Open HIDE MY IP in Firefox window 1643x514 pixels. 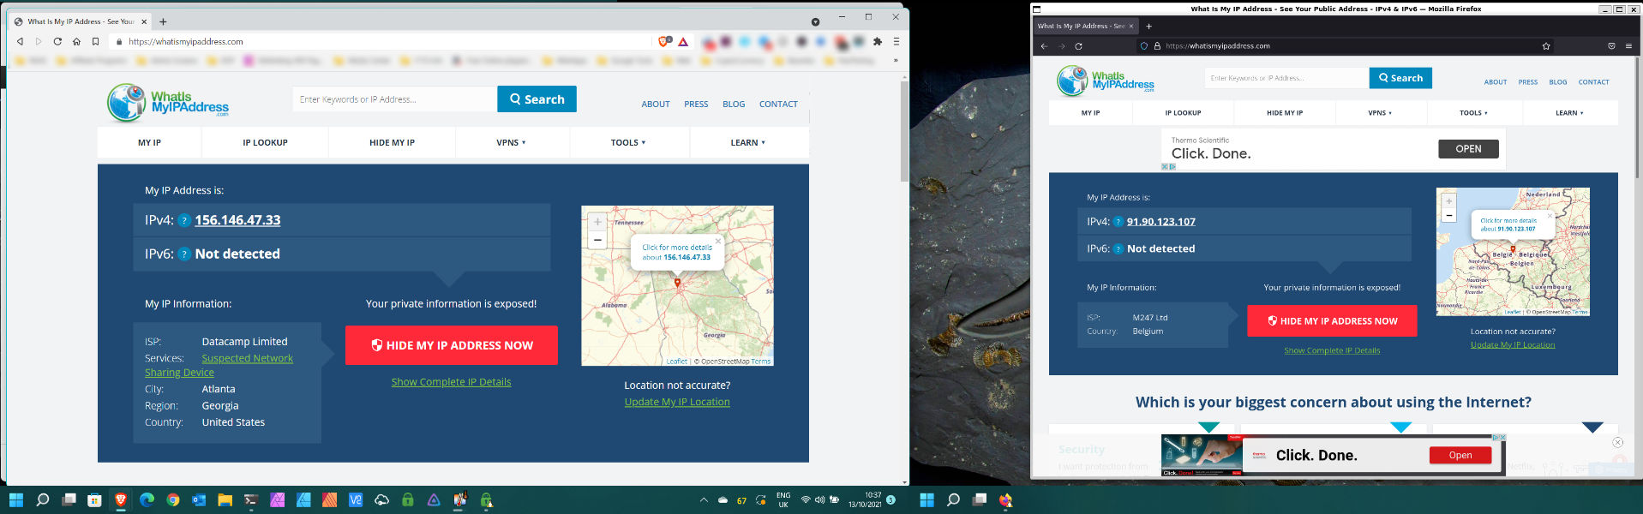1284,113
